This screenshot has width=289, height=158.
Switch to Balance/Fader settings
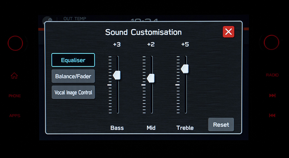[x=73, y=76]
